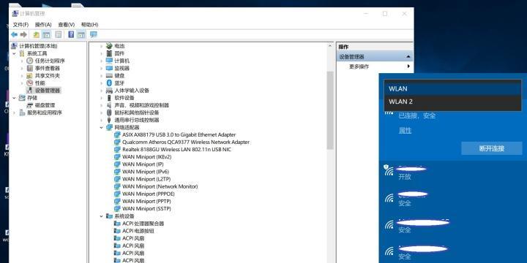
Task: Open the 操作(A) menu
Action: 43,25
